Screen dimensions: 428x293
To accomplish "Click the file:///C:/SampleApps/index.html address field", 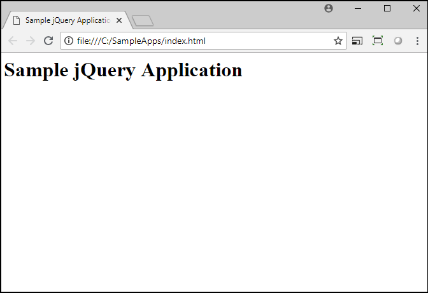I will 203,41.
